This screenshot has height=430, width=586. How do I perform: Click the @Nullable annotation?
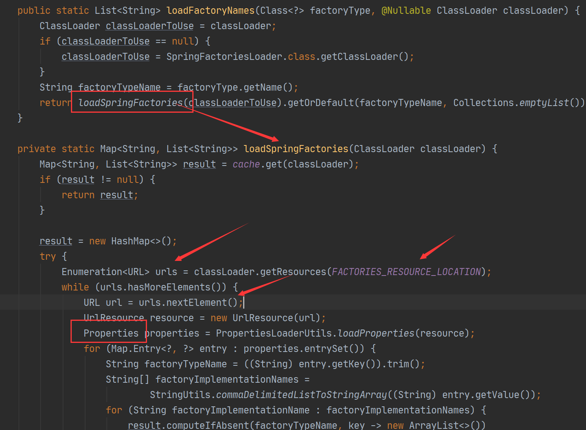pos(406,11)
